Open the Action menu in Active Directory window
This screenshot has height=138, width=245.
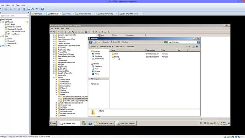click(x=57, y=28)
